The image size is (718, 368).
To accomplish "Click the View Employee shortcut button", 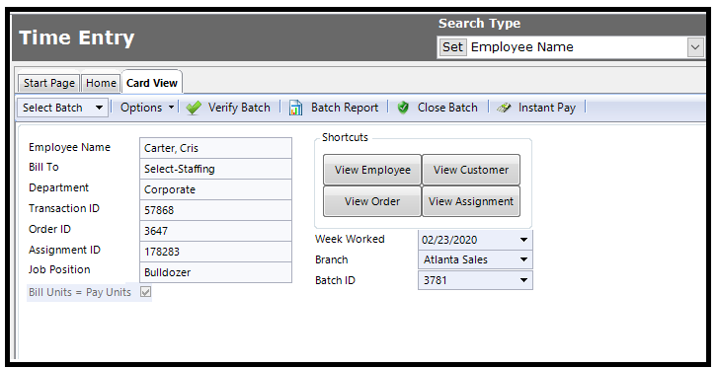I will point(372,170).
